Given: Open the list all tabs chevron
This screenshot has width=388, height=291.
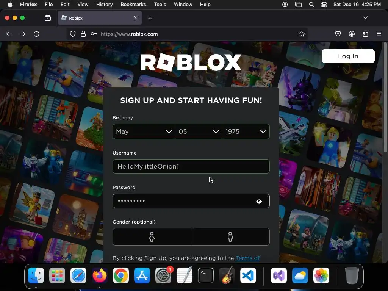Looking at the screenshot, I should pos(365,18).
